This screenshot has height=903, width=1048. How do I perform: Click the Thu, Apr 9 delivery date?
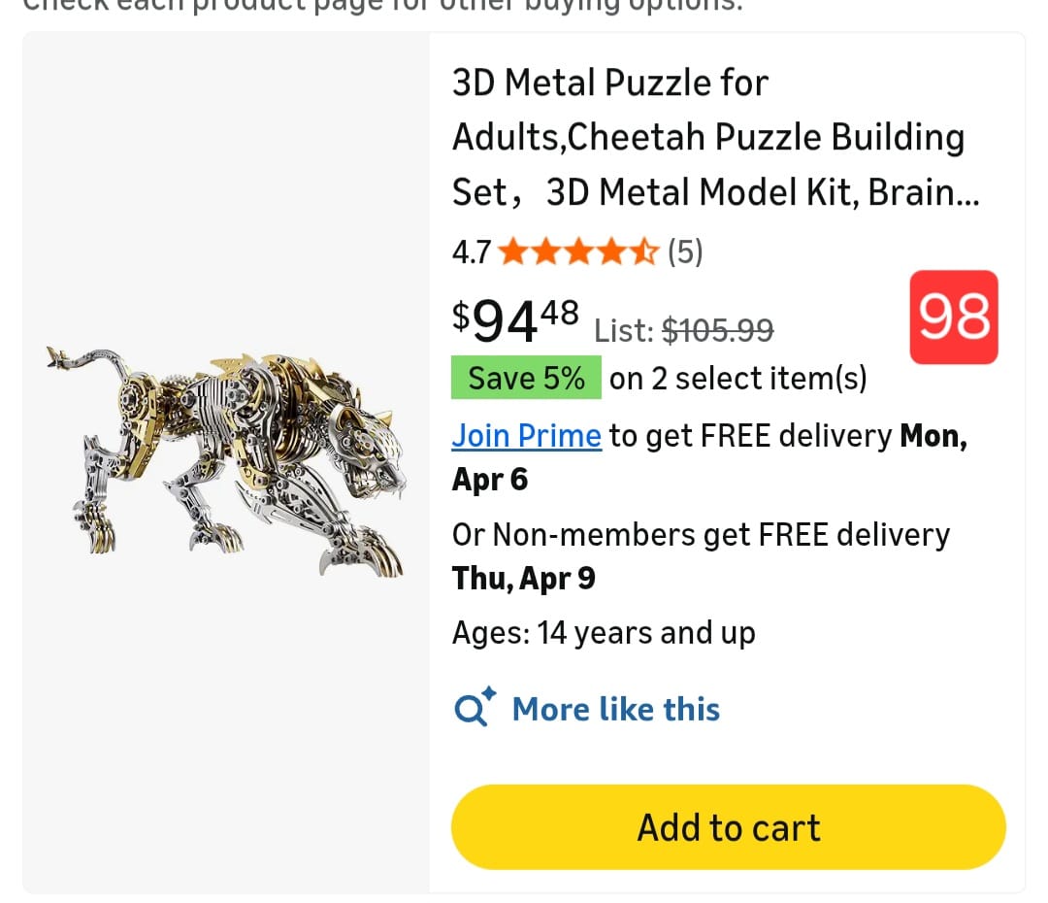pos(523,579)
